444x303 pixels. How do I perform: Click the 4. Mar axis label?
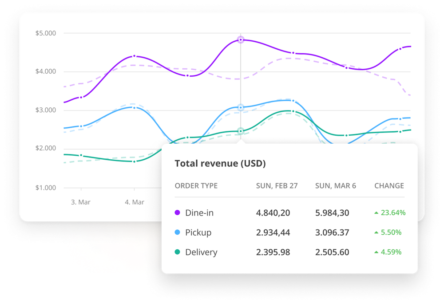135,202
